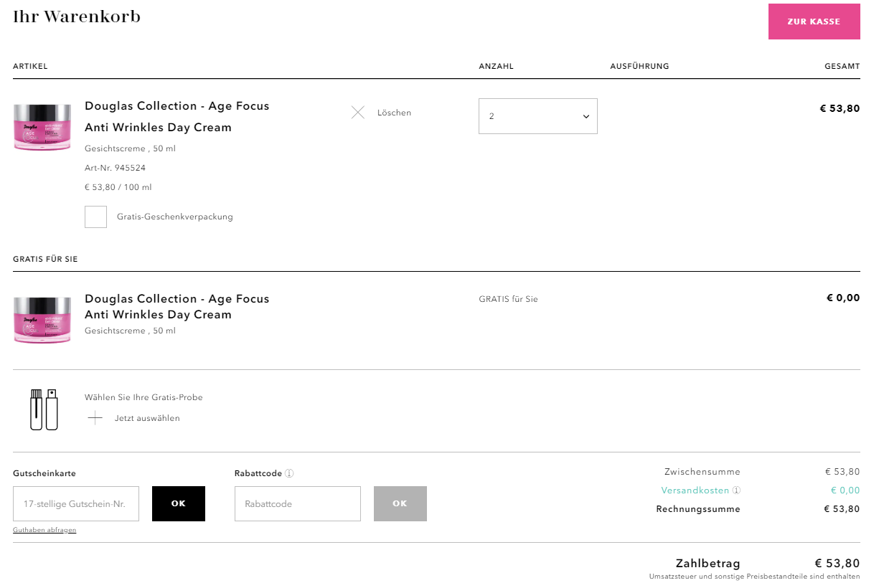
Task: Click the Jetzt auswählen link
Action: click(147, 418)
